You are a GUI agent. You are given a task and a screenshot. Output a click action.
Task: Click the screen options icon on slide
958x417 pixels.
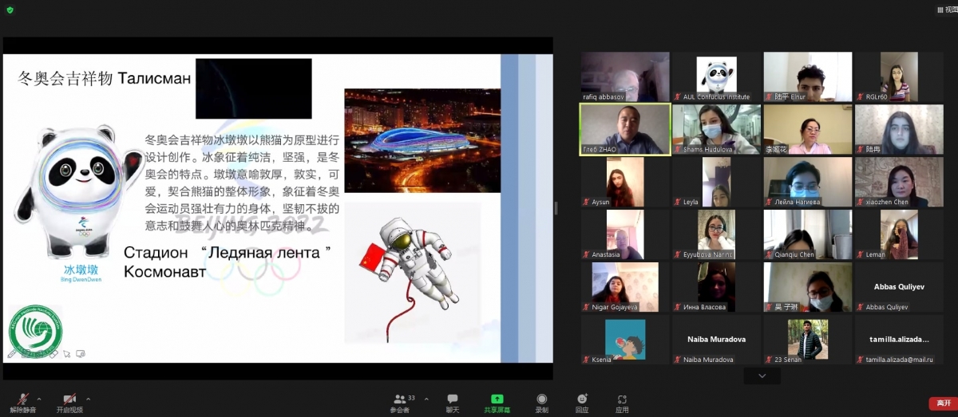pyautogui.click(x=81, y=353)
